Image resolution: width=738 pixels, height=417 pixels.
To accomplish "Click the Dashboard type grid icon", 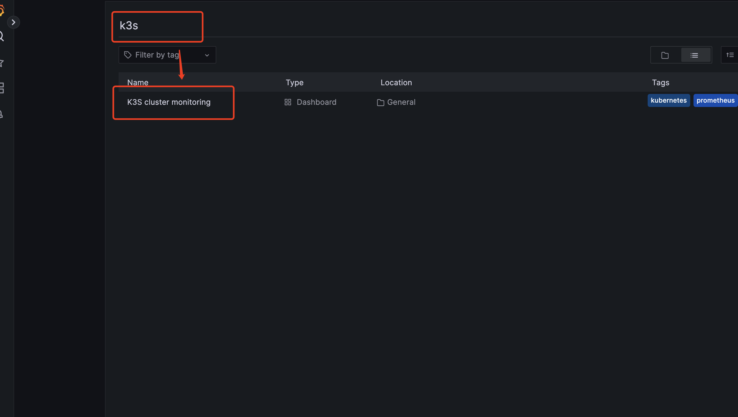I will point(288,102).
